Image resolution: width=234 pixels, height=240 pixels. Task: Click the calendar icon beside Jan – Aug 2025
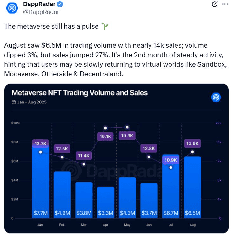click(x=14, y=102)
